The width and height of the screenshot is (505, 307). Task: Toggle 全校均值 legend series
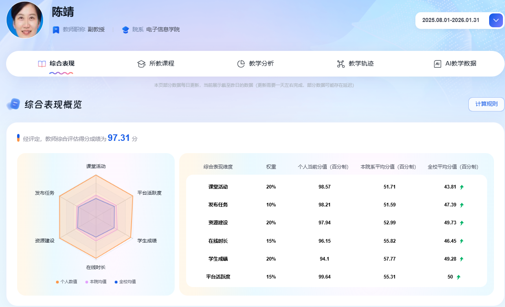[x=125, y=282]
